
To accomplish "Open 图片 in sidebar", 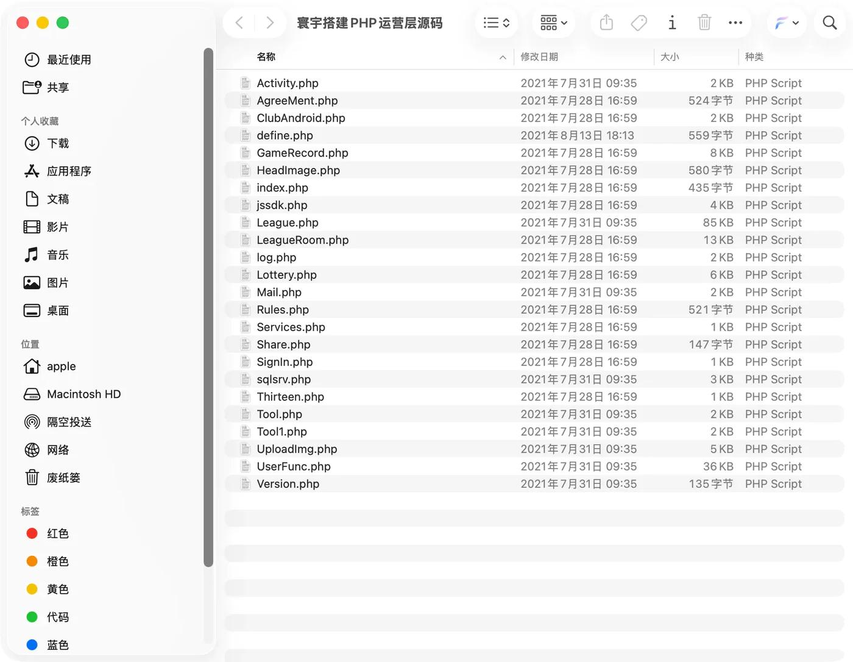I will 46,283.
